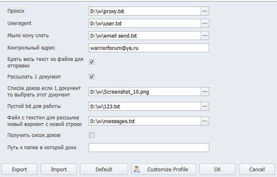Click empty Путь к папке field

[149, 148]
